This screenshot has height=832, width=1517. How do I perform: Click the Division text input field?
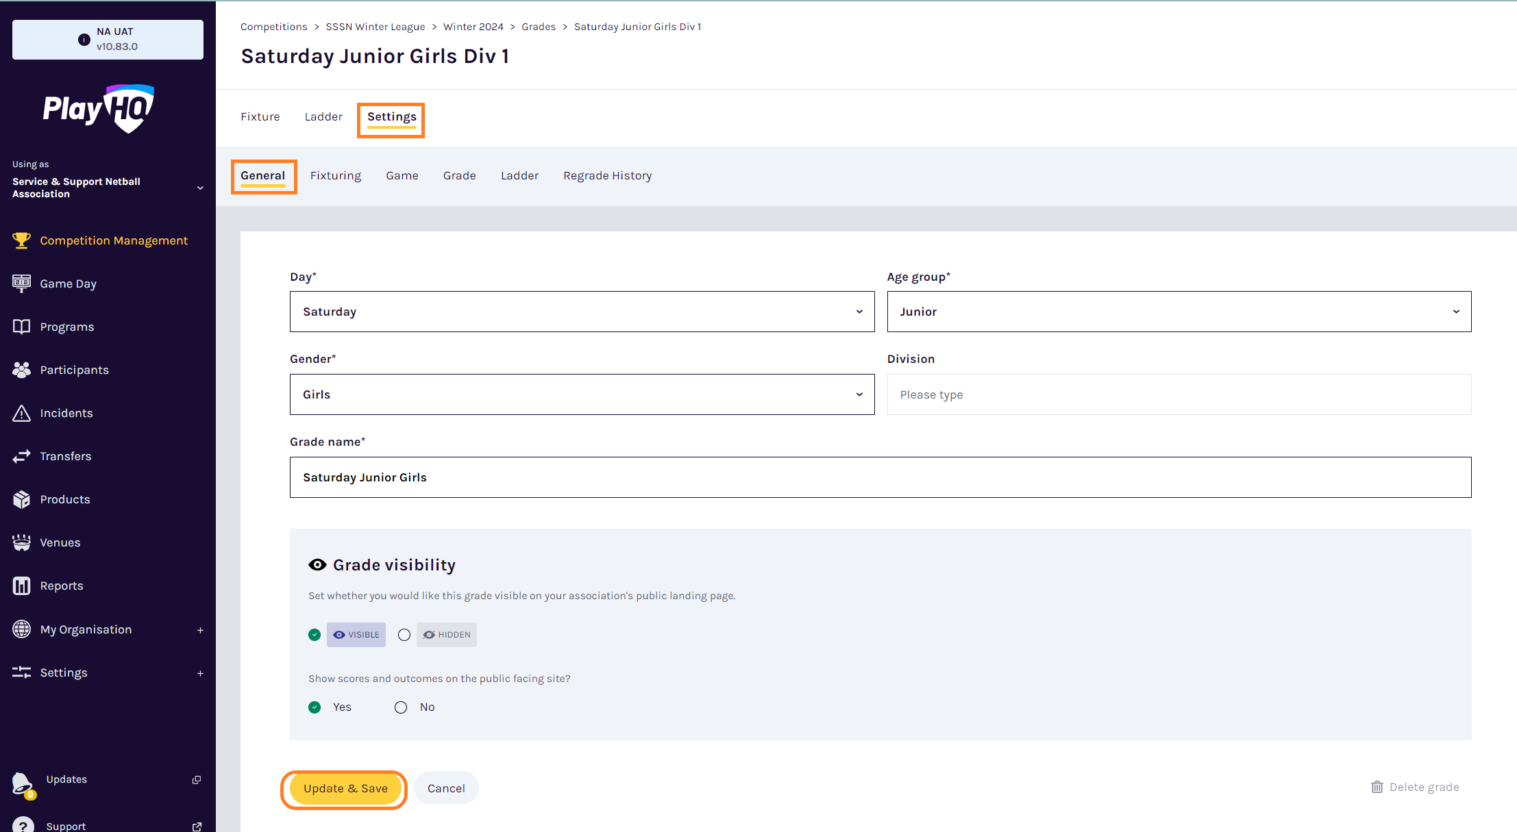coord(1179,394)
